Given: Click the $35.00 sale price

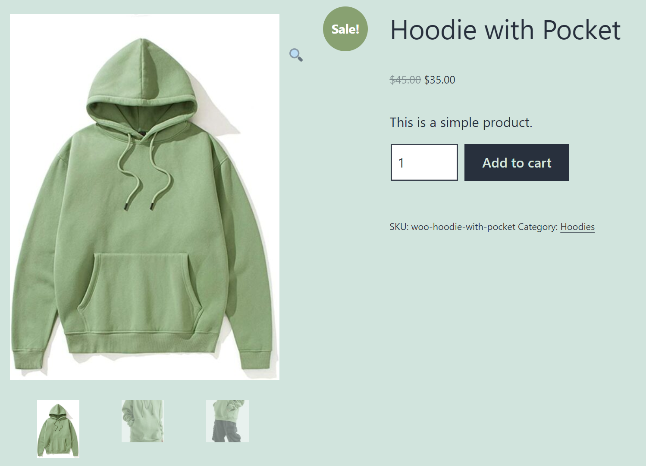Looking at the screenshot, I should pos(439,80).
